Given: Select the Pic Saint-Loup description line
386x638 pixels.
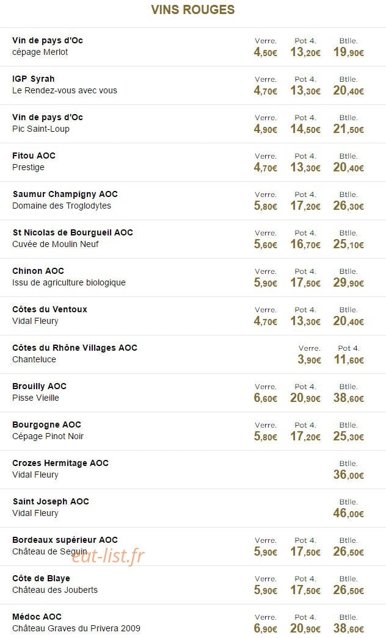Looking at the screenshot, I should [x=41, y=129].
